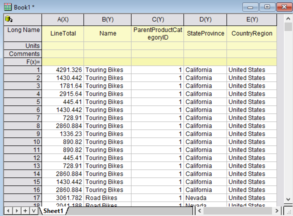
Task: Click cell value 2915.64
Action: 63,94
